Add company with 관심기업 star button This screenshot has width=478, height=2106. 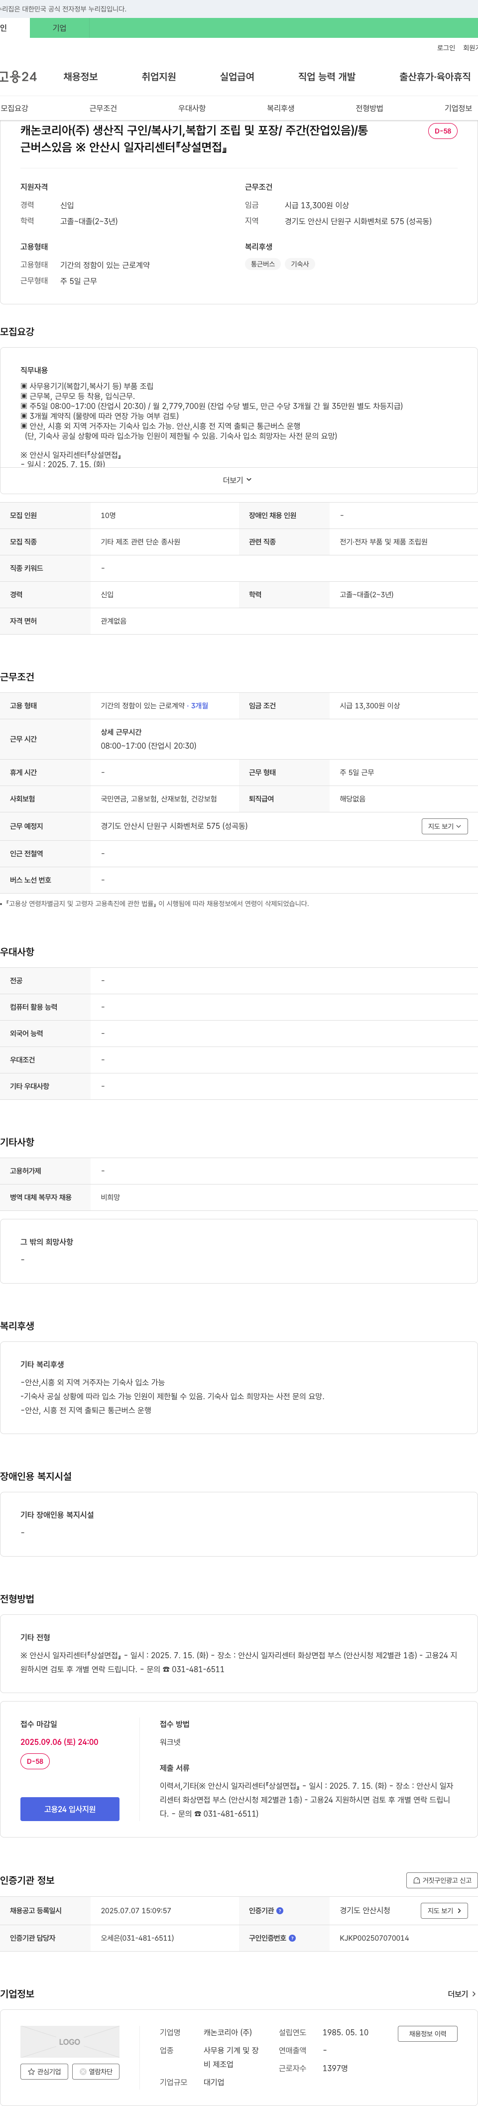pos(44,2072)
